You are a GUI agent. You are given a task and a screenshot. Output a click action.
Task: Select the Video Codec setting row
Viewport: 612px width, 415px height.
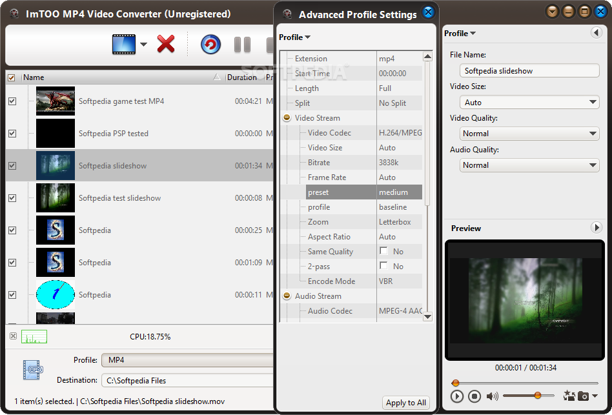[x=351, y=132]
